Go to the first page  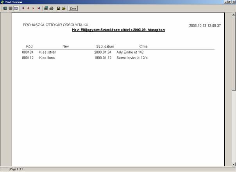pyautogui.click(x=23, y=8)
